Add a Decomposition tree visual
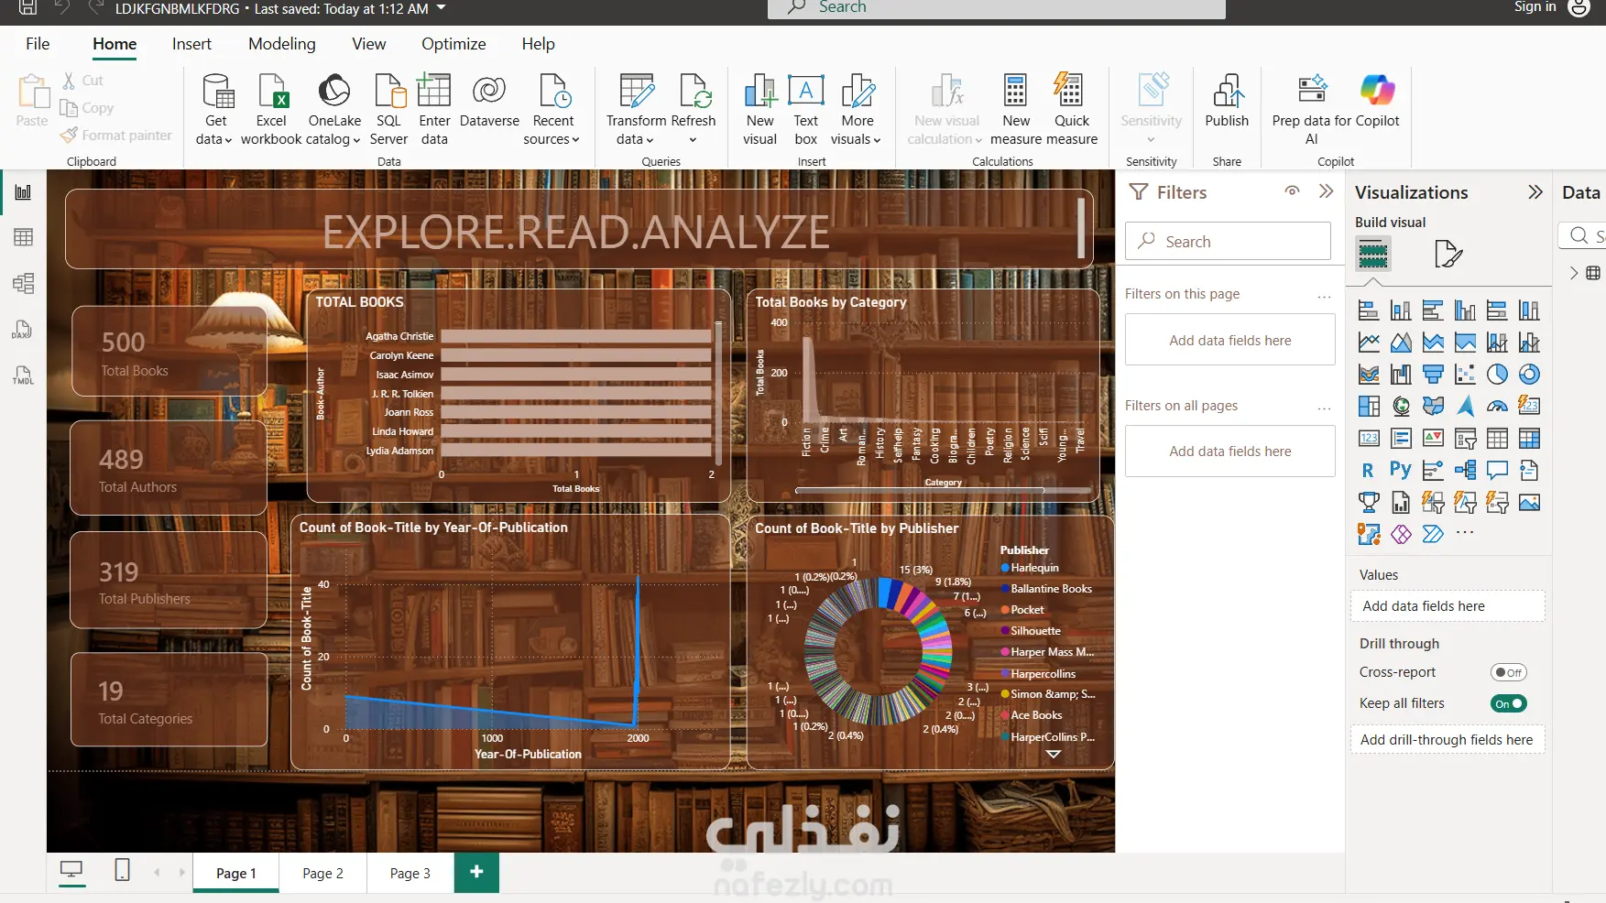The height and width of the screenshot is (903, 1606). (1465, 471)
